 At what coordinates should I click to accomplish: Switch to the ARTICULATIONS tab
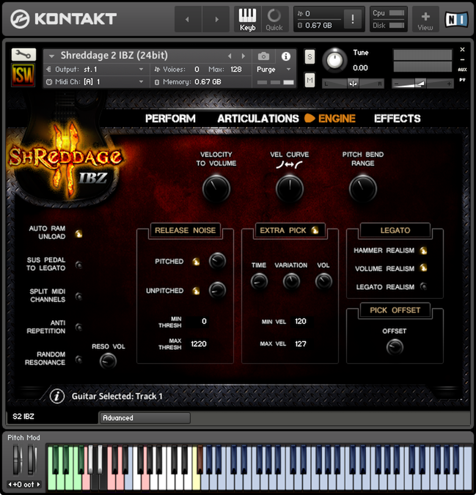coord(258,119)
